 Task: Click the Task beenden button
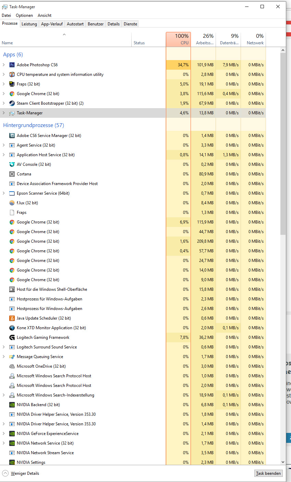click(269, 473)
